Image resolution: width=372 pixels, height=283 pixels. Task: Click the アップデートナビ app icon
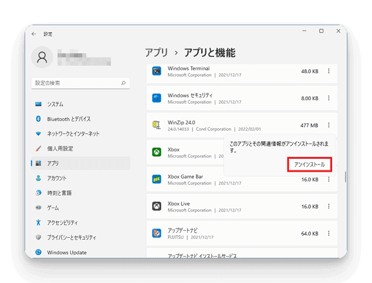point(157,233)
